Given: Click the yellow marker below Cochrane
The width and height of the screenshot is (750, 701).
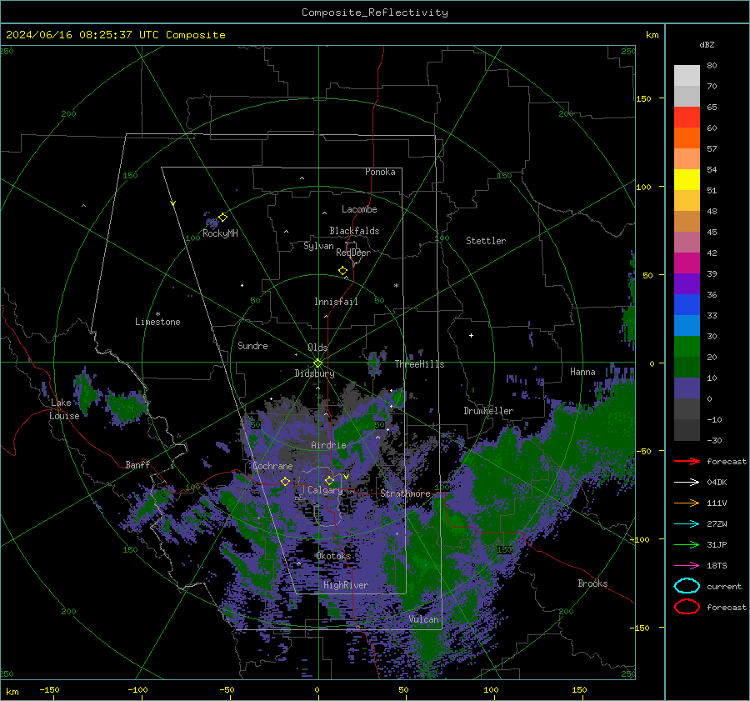Looking at the screenshot, I should tap(285, 482).
